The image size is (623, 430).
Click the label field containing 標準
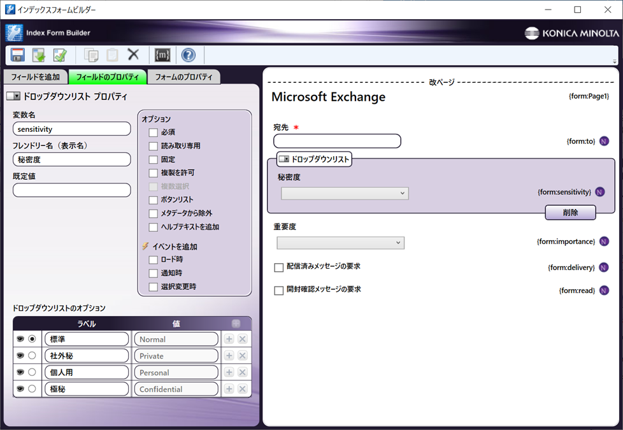tap(87, 339)
